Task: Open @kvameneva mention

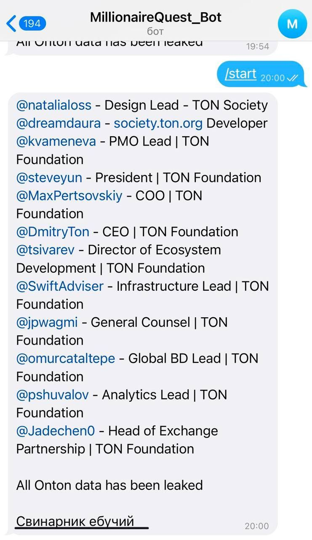Action: click(x=56, y=141)
